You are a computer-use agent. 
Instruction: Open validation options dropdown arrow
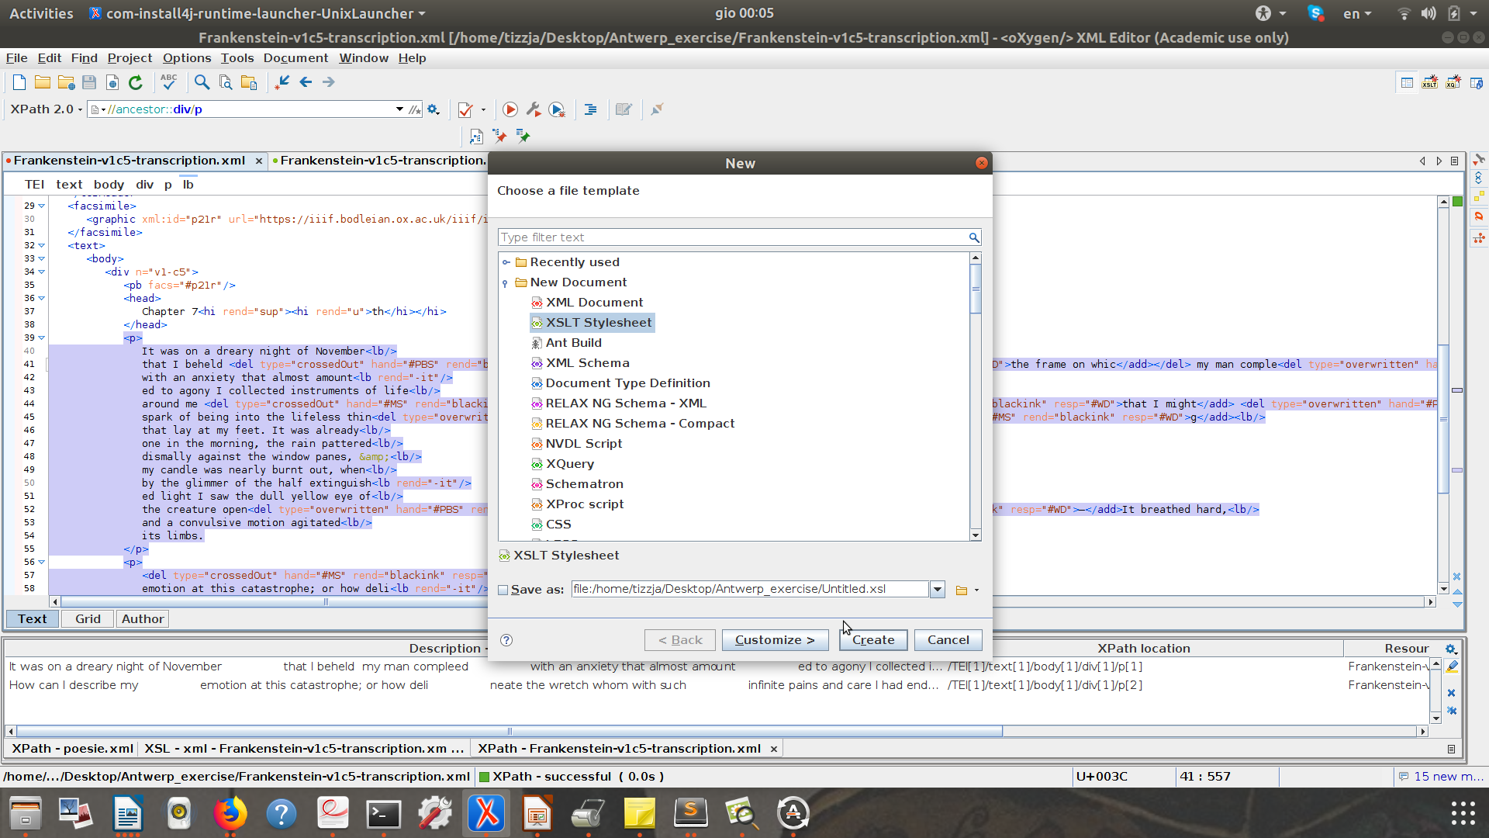coord(483,110)
